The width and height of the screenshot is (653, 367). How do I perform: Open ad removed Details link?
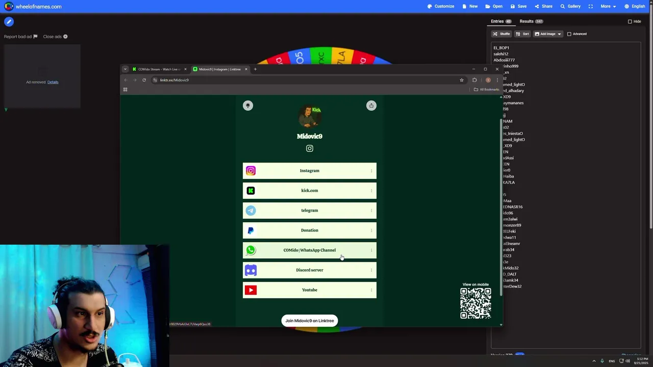tap(53, 82)
